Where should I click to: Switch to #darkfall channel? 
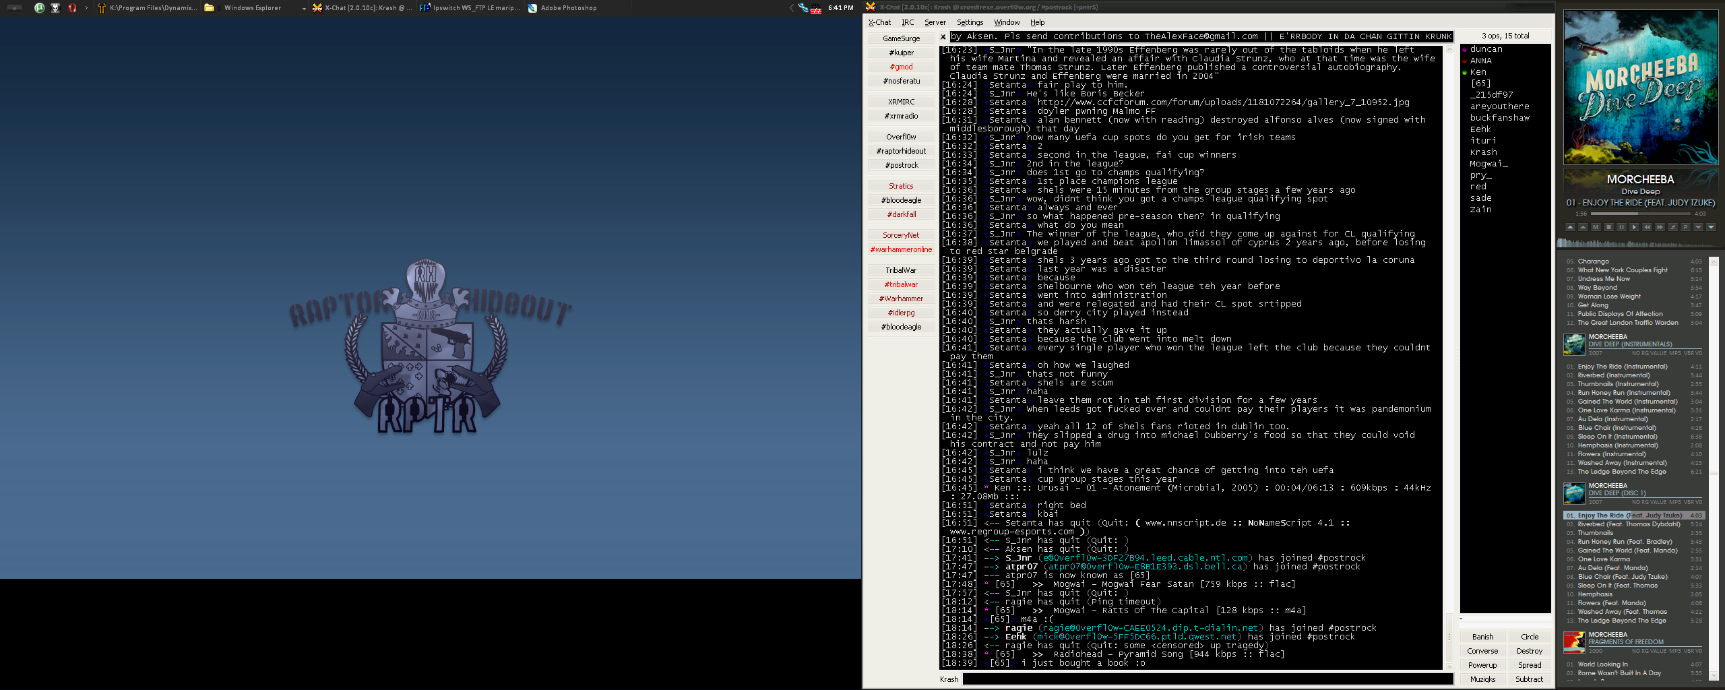pyautogui.click(x=901, y=214)
